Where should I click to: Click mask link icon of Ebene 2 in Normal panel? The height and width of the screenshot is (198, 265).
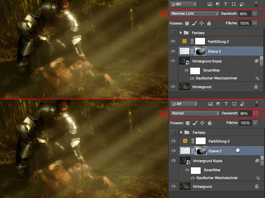click(x=193, y=151)
